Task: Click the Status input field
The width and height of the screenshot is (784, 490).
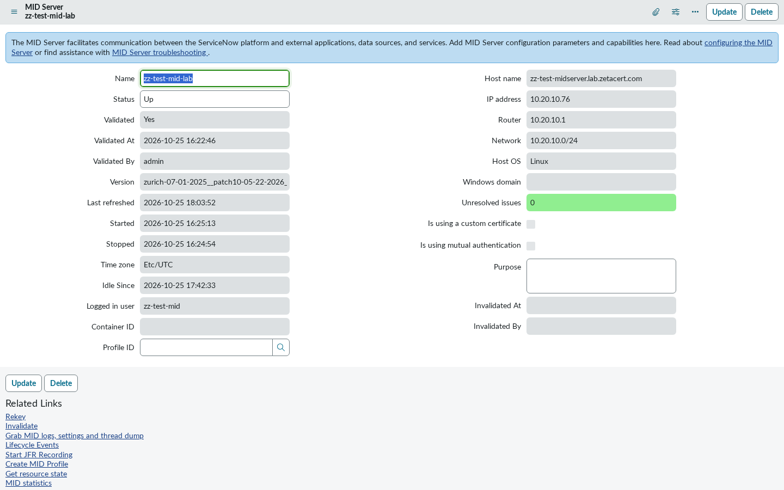Action: pos(215,99)
